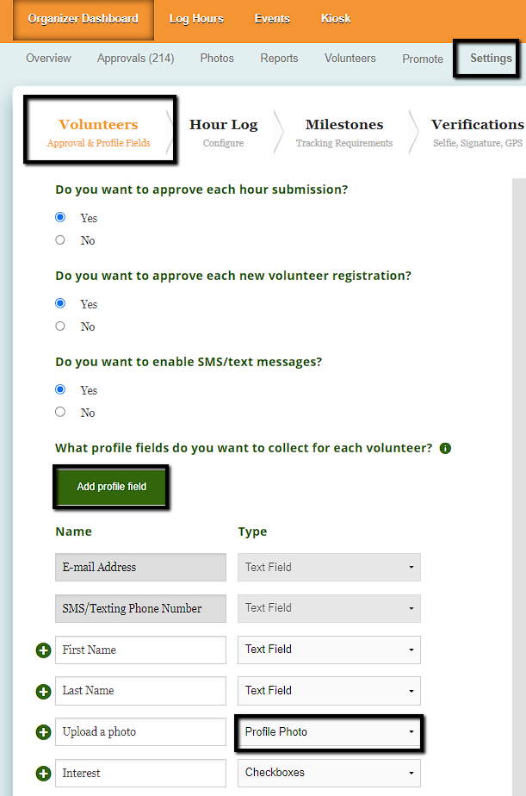This screenshot has height=796, width=526.
Task: Click the Interest name field
Action: [140, 773]
